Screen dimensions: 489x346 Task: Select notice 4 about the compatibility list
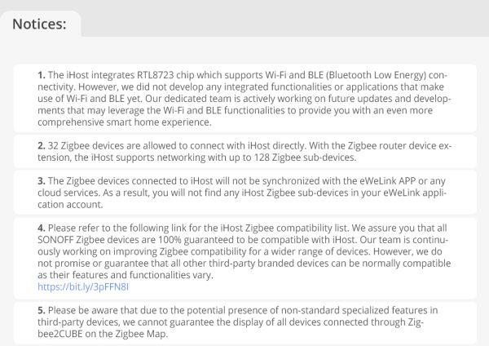(244, 253)
